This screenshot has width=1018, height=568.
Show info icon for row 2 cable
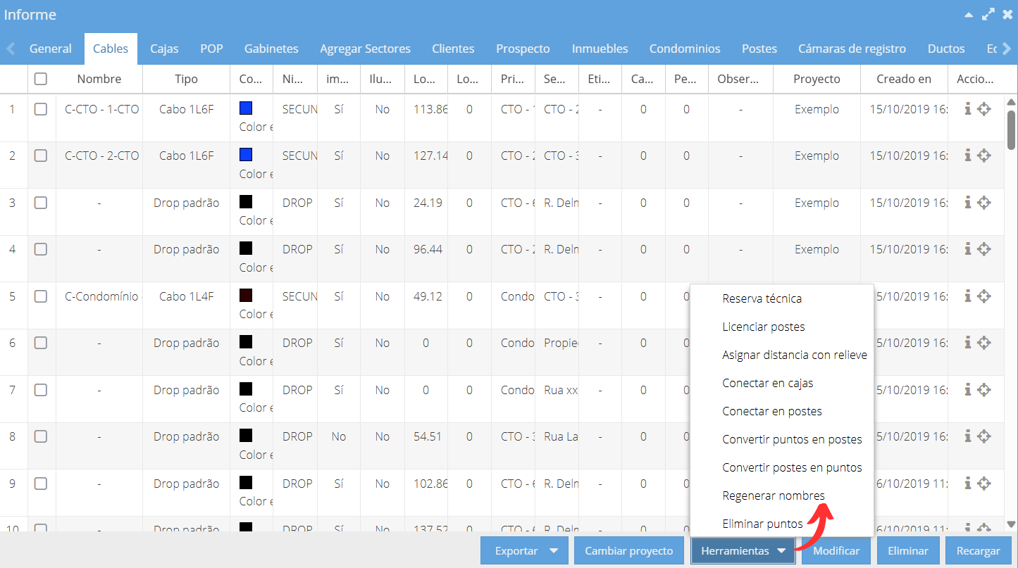tap(968, 156)
